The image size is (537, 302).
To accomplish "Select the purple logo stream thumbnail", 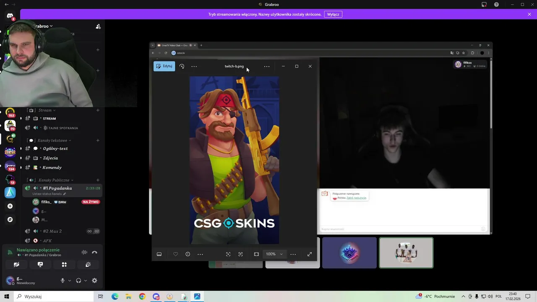I will click(x=349, y=253).
